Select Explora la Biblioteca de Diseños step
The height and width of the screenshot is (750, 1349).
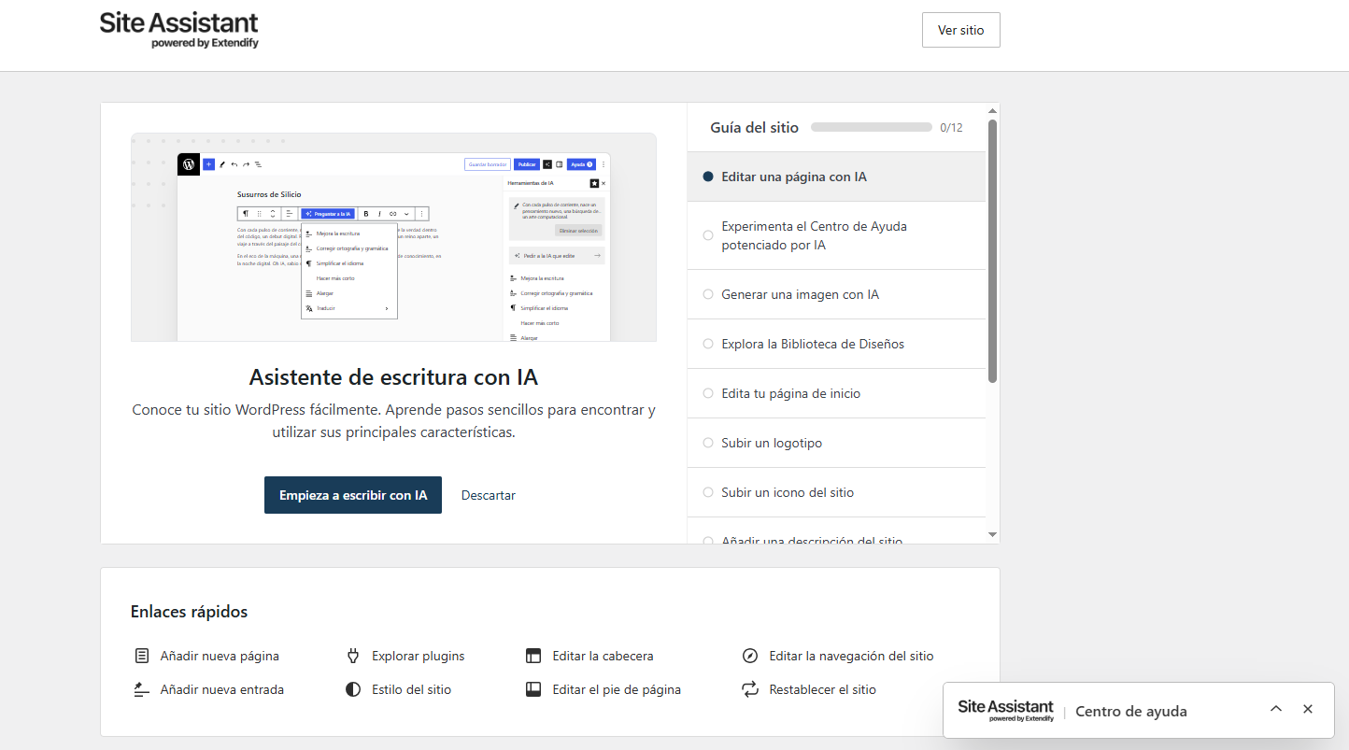point(836,344)
